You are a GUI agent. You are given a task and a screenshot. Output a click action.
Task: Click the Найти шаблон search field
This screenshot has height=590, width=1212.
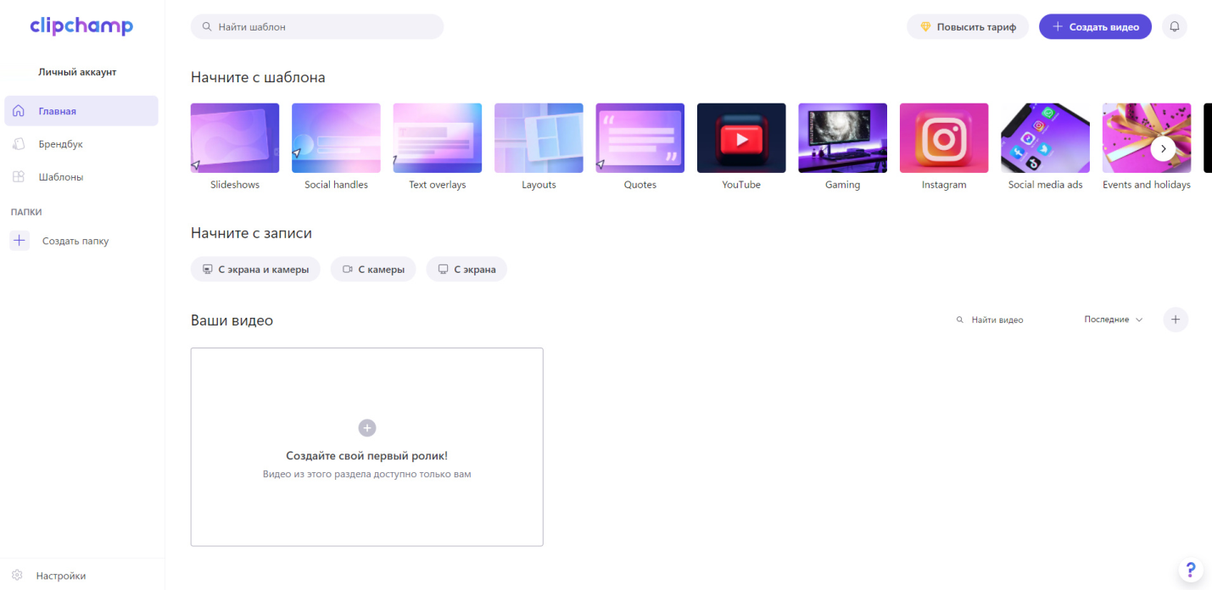317,26
